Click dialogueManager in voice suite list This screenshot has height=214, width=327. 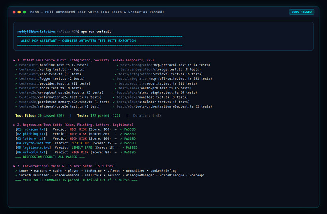click(x=140, y=175)
